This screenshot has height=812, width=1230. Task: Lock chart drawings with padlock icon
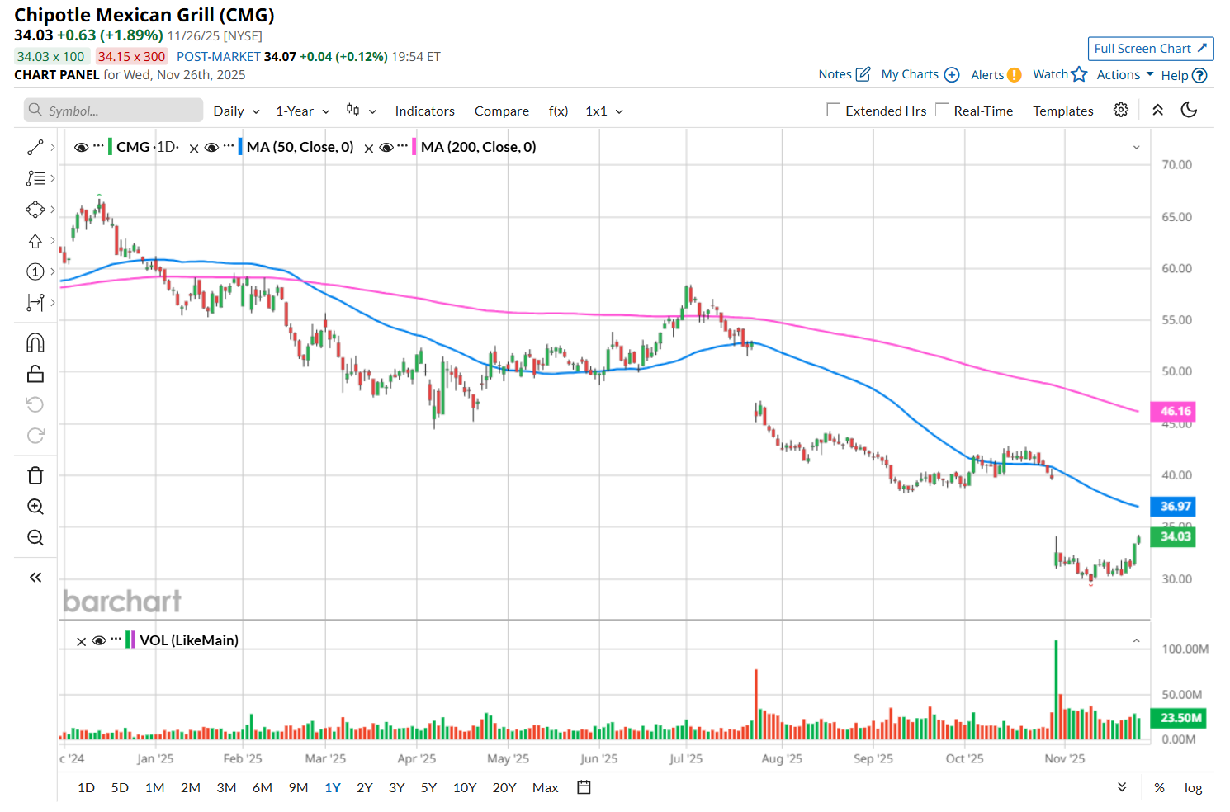pos(35,374)
